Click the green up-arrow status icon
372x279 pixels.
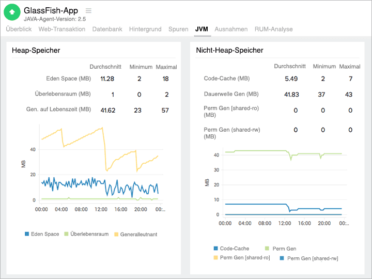12,12
